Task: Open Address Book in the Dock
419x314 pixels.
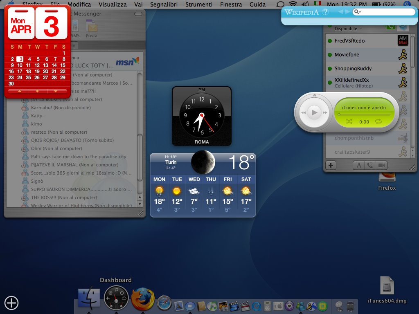Action: pyautogui.click(x=201, y=306)
